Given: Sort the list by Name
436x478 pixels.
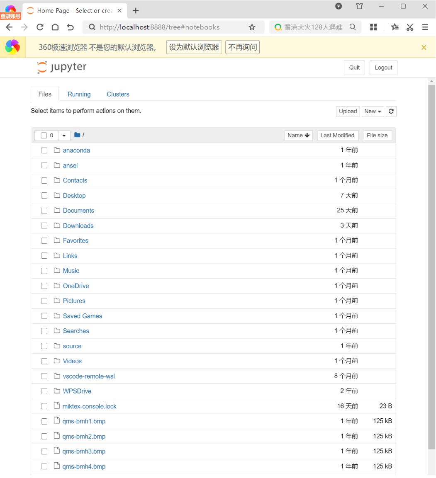Looking at the screenshot, I should click(298, 135).
